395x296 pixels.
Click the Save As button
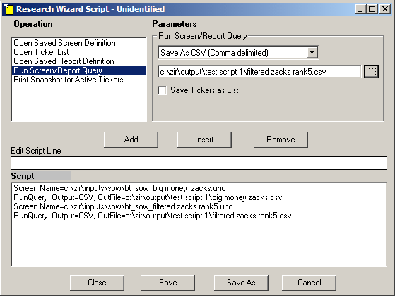pyautogui.click(x=241, y=283)
